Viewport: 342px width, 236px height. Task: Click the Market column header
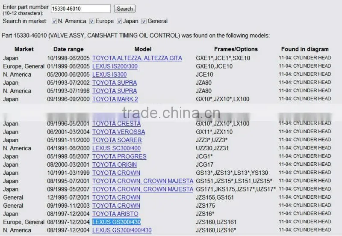tap(24, 49)
